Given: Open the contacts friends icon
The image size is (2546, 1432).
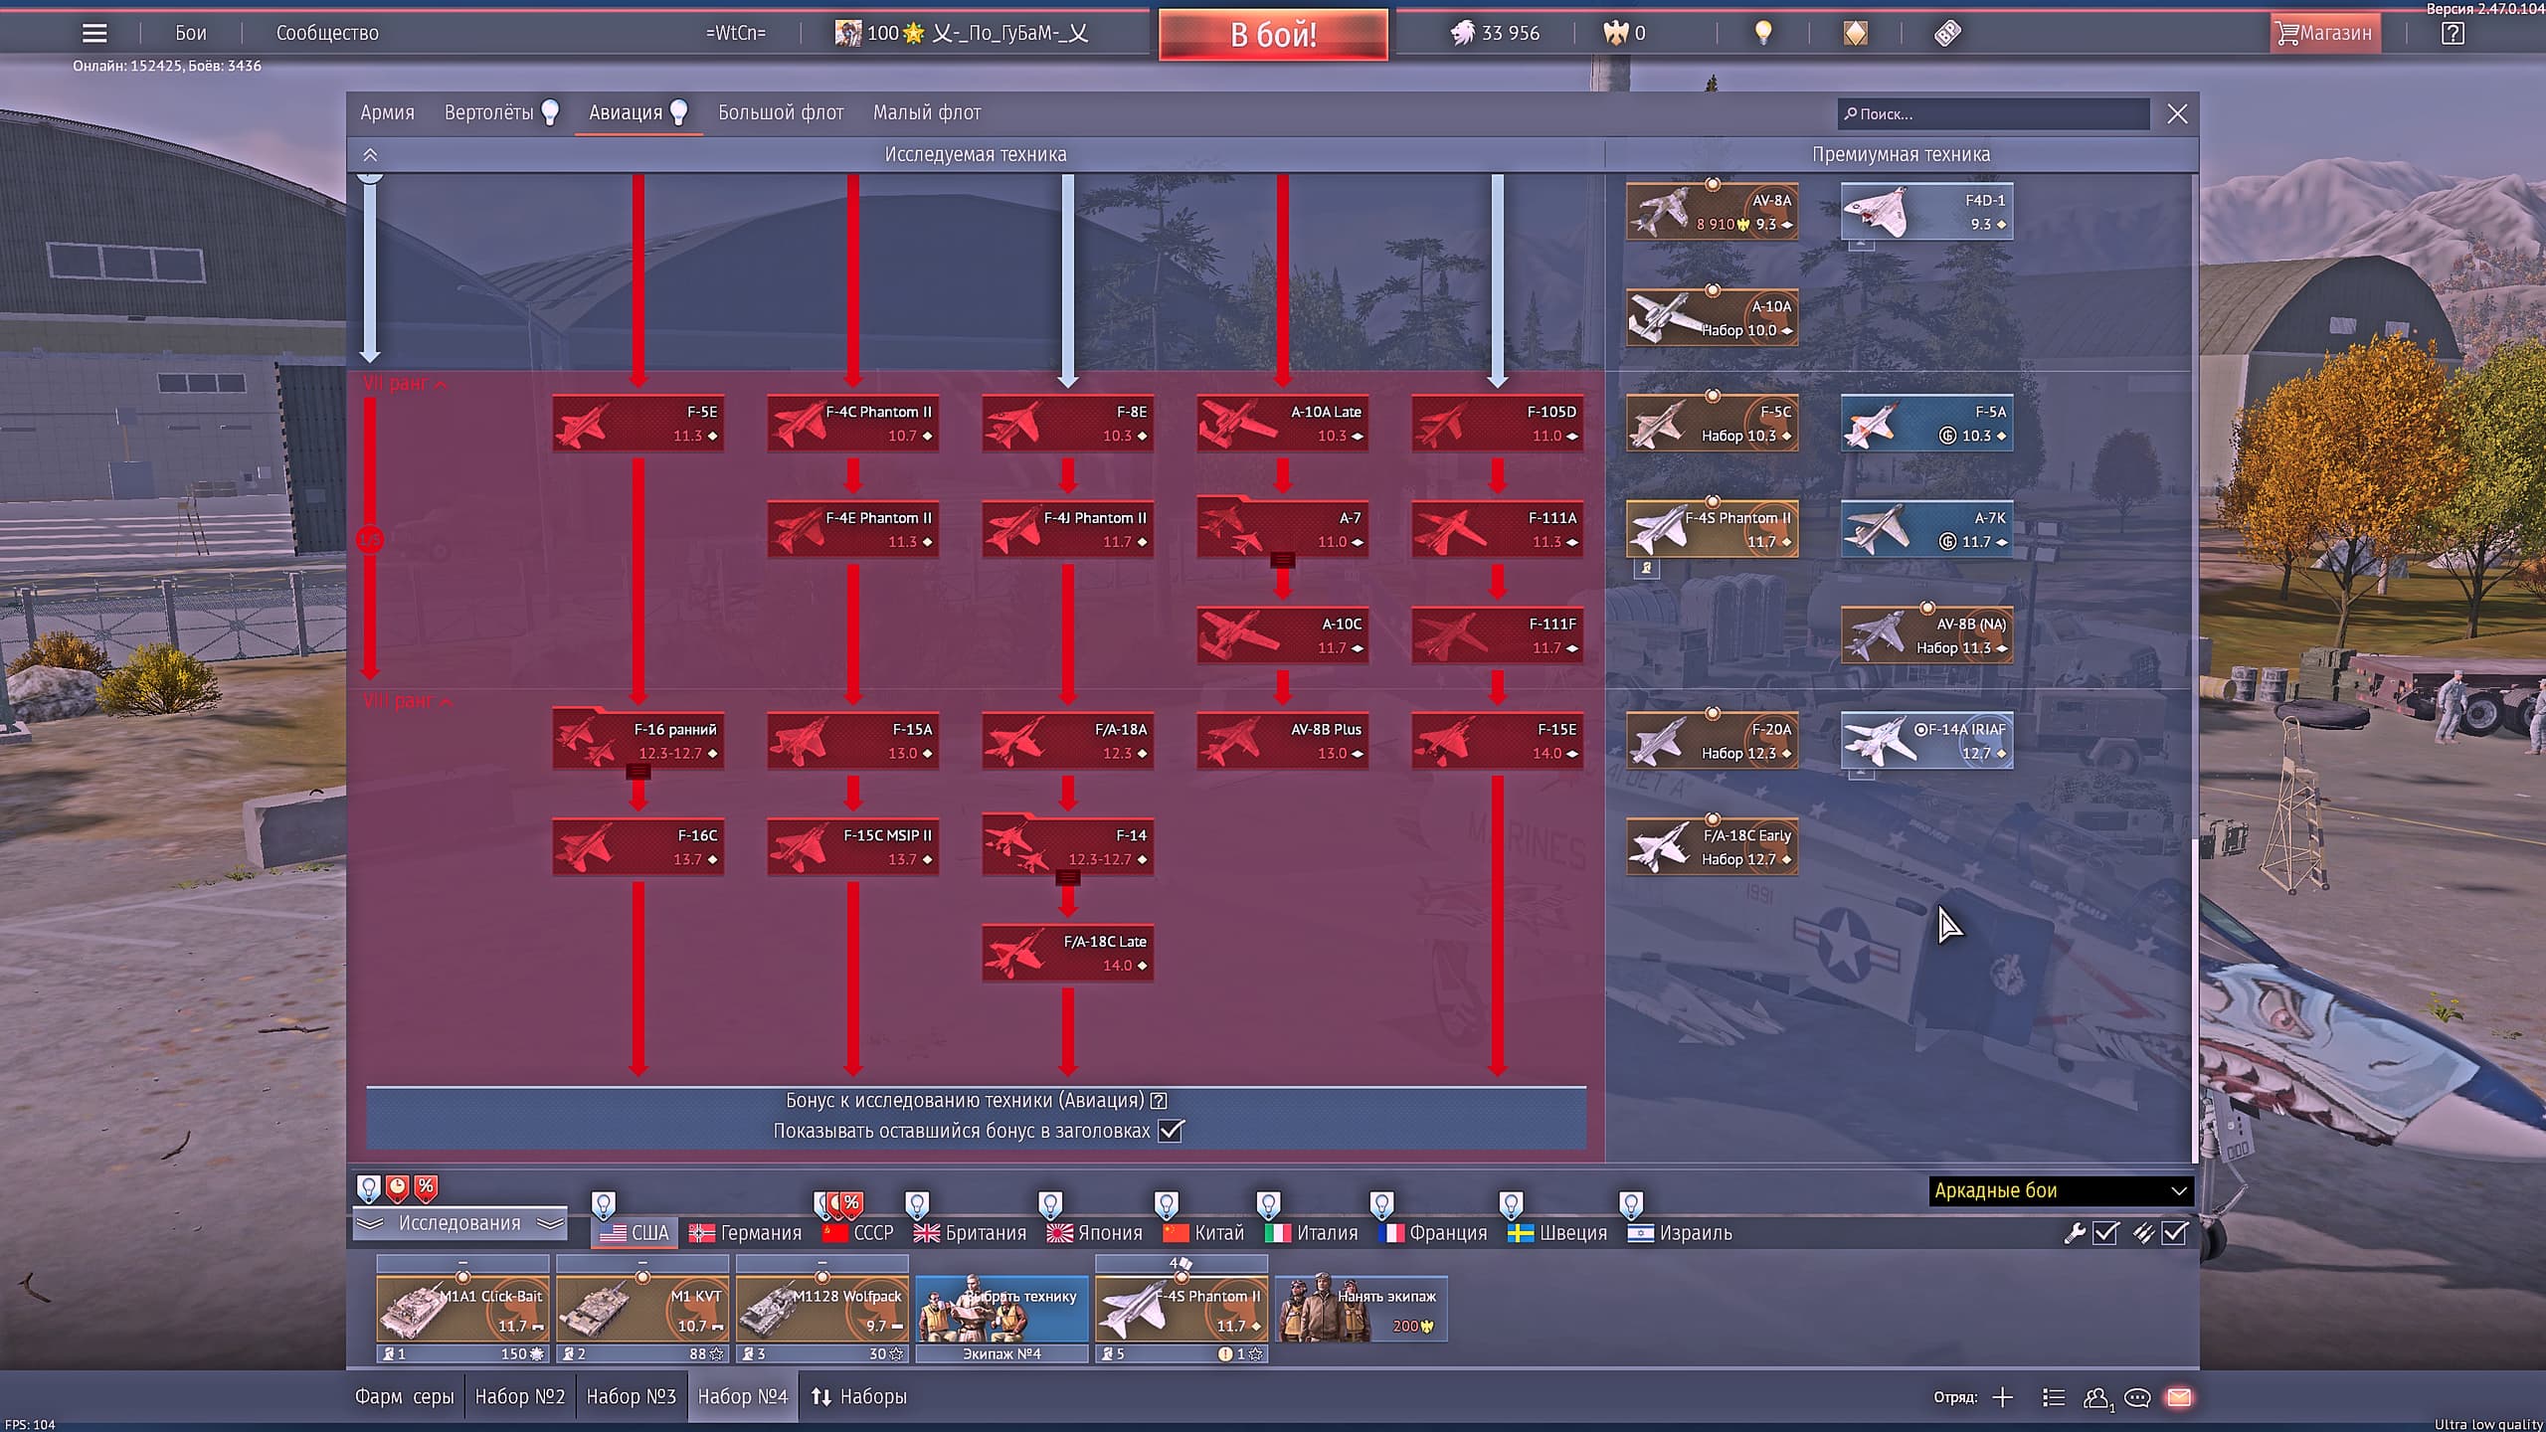Looking at the screenshot, I should [x=2096, y=1398].
